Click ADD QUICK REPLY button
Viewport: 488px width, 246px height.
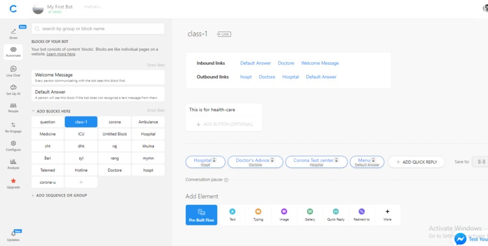click(x=417, y=162)
